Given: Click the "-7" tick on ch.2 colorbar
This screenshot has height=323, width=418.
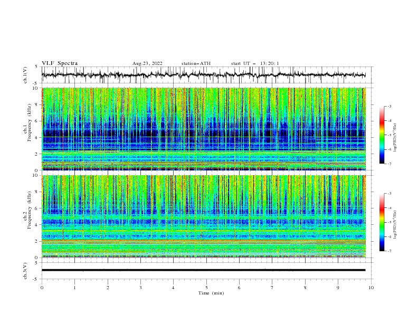Looking at the screenshot, I should click(x=389, y=251).
